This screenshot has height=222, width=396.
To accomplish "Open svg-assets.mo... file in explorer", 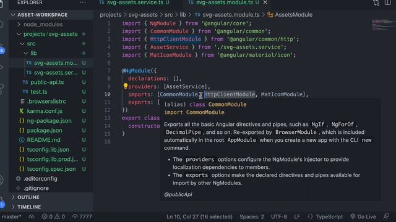I will pos(56,63).
